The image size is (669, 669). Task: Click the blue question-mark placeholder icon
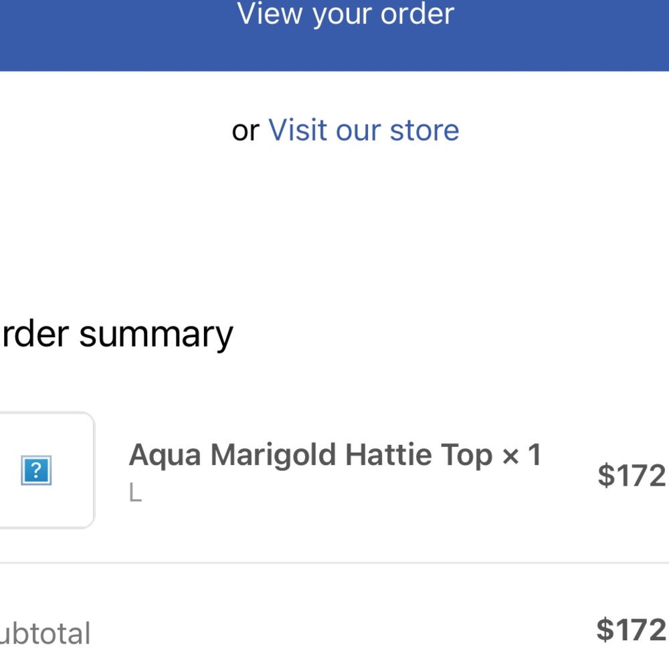tap(36, 470)
